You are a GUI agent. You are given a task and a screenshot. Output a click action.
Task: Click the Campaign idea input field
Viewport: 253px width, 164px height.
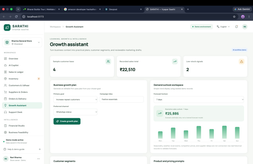click(x=122, y=99)
